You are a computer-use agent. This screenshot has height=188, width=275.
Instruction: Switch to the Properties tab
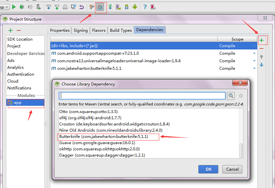(x=60, y=30)
